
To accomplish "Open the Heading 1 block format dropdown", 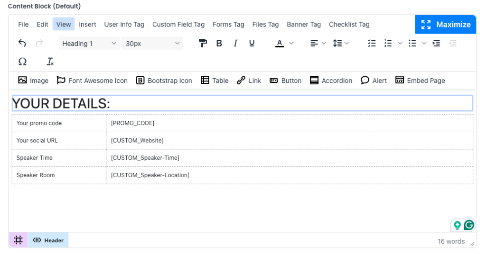I will (x=89, y=43).
